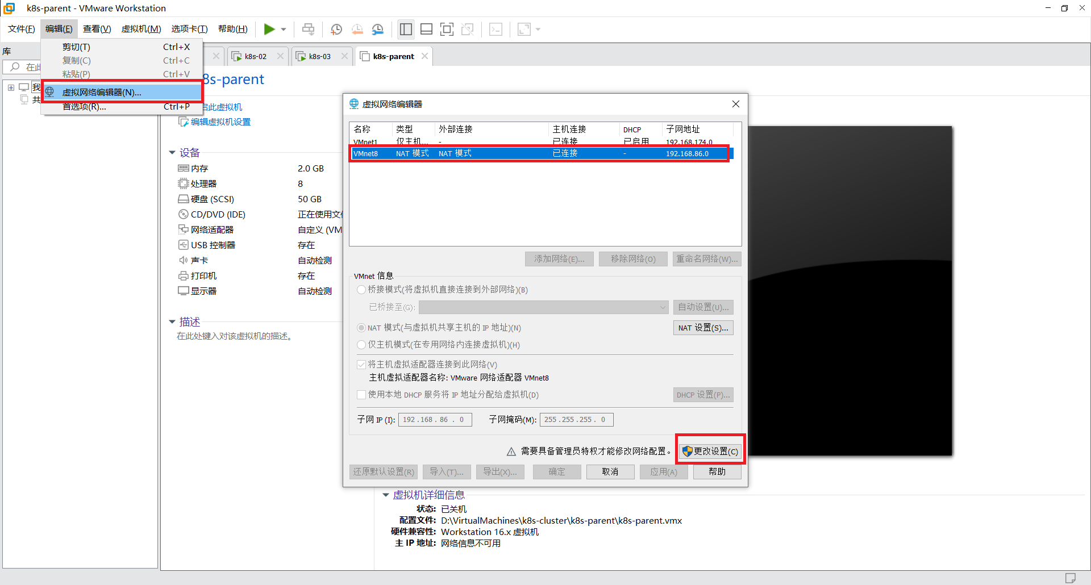Choose 剪切(T) from the edit menu
Image resolution: width=1091 pixels, height=585 pixels.
pyautogui.click(x=122, y=47)
